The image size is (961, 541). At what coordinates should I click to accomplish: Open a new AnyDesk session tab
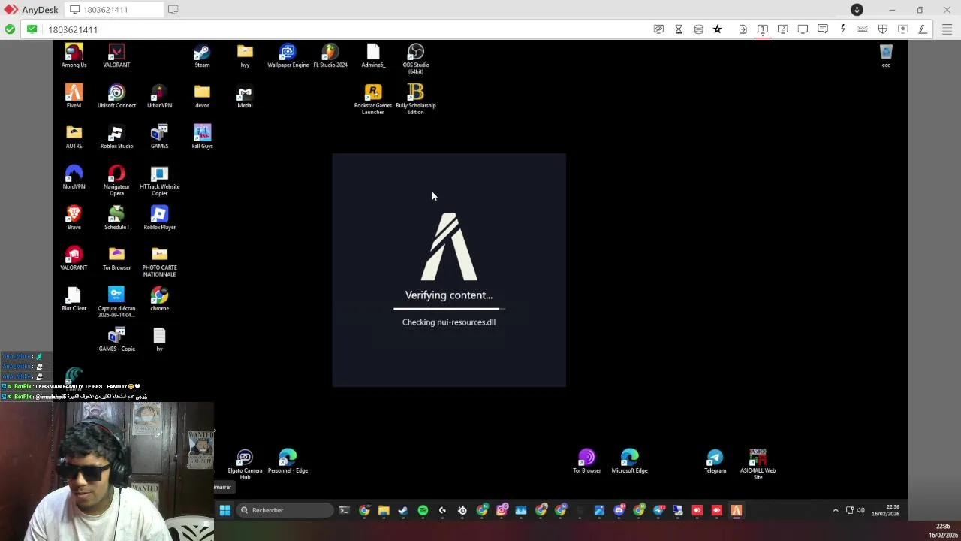pyautogui.click(x=173, y=10)
